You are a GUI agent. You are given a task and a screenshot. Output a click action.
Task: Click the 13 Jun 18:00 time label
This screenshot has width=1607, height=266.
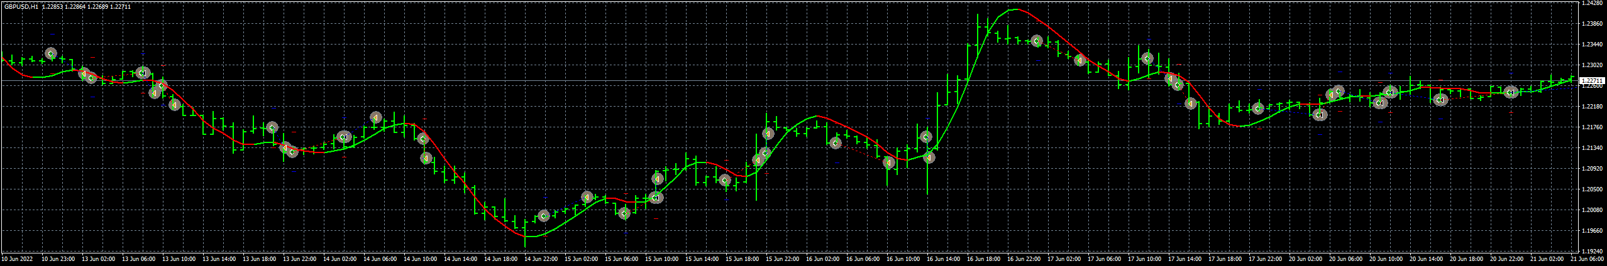pyautogui.click(x=260, y=258)
